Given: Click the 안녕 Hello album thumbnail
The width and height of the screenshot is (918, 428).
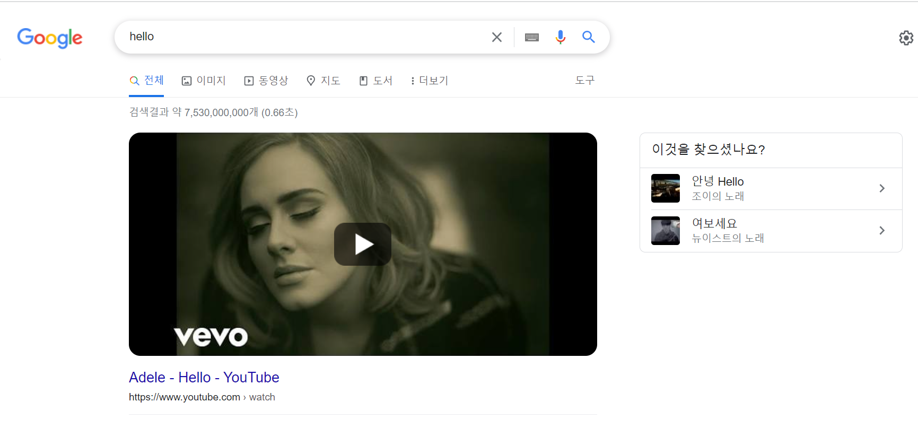Looking at the screenshot, I should tap(666, 188).
